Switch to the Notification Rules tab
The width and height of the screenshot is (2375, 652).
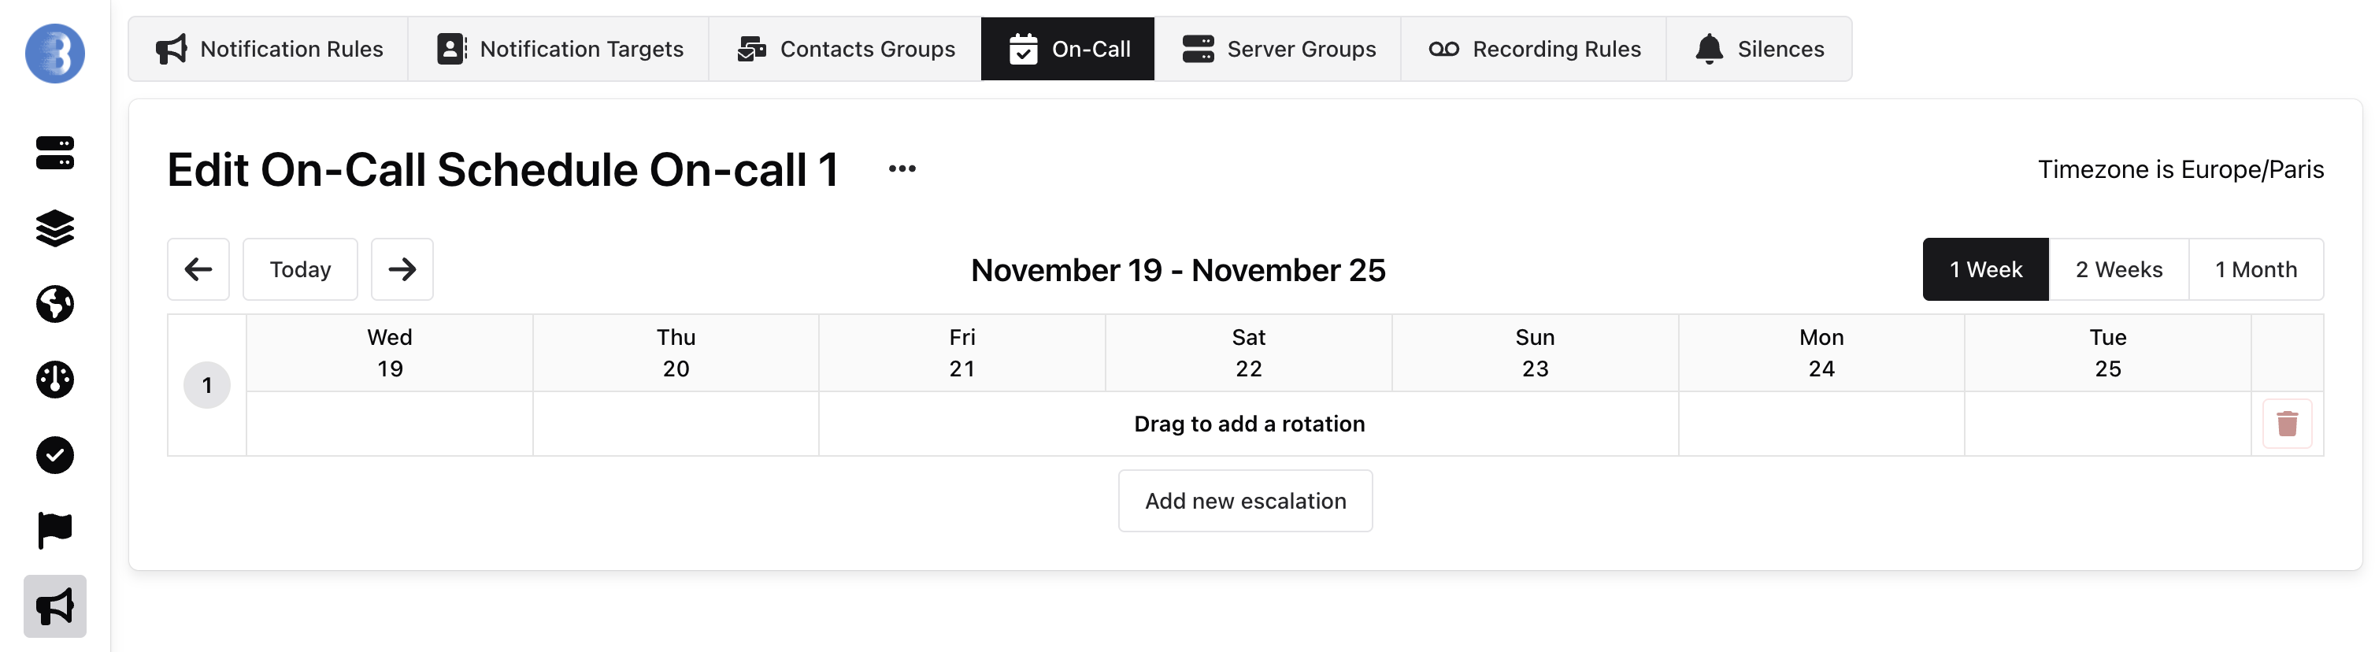coord(269,49)
